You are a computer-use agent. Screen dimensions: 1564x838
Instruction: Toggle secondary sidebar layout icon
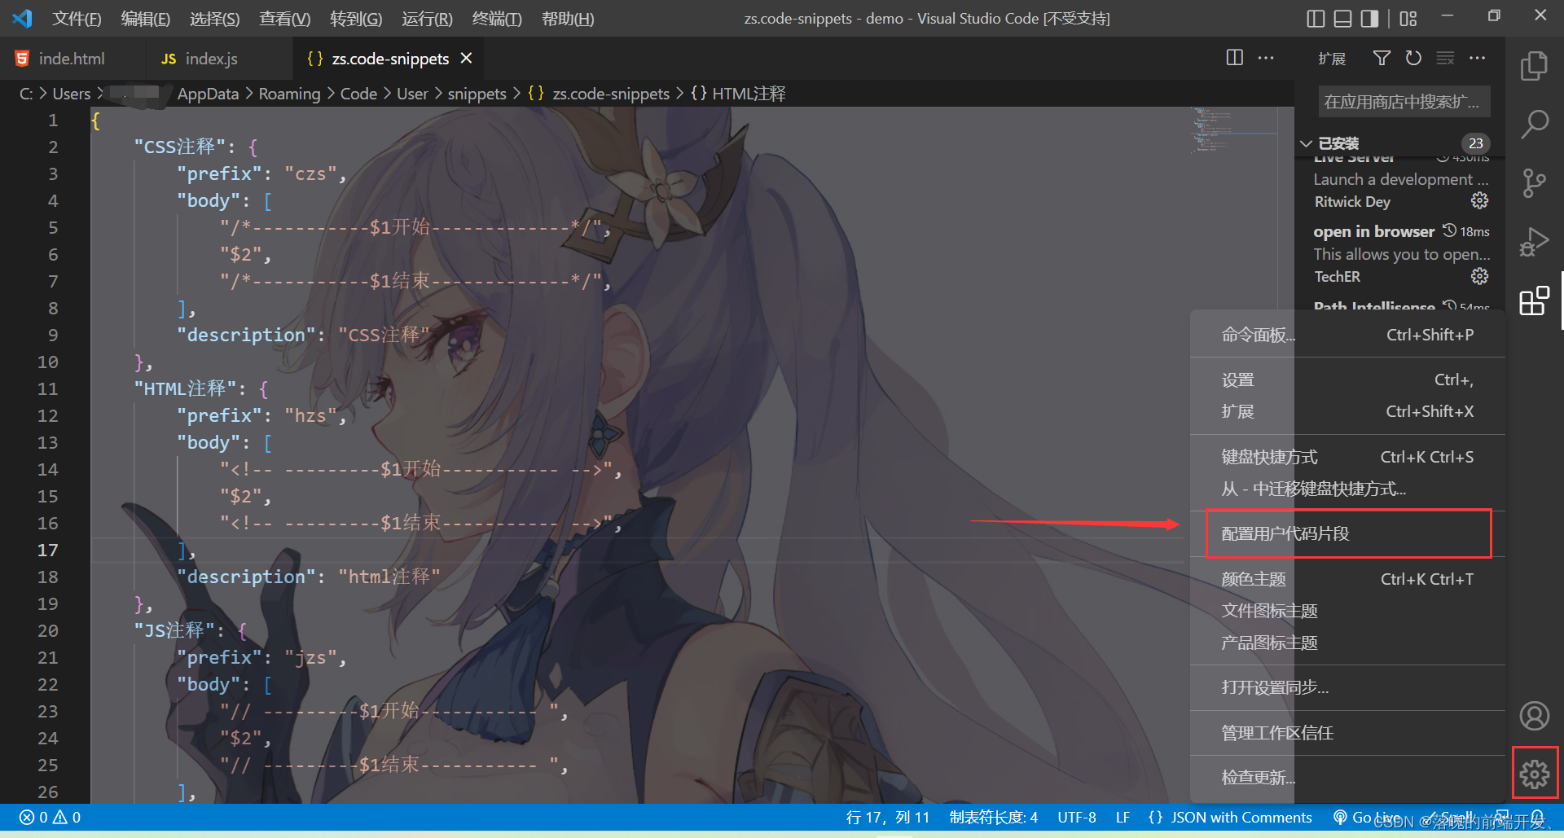click(1370, 18)
